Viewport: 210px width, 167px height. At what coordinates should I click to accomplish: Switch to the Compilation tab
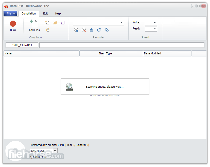click(29, 13)
